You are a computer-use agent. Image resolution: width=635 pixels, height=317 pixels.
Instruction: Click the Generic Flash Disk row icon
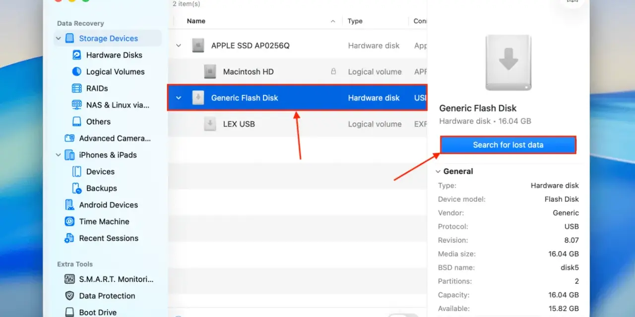click(x=198, y=98)
